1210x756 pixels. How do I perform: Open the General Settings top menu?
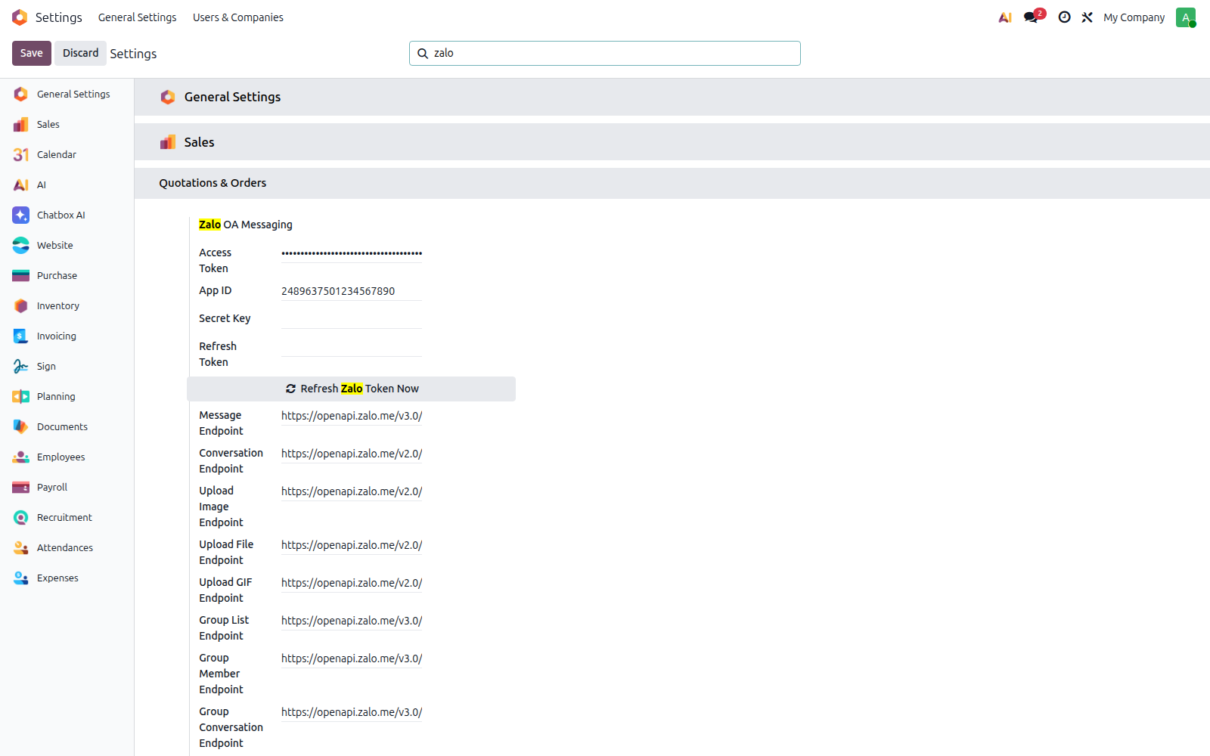coord(137,17)
